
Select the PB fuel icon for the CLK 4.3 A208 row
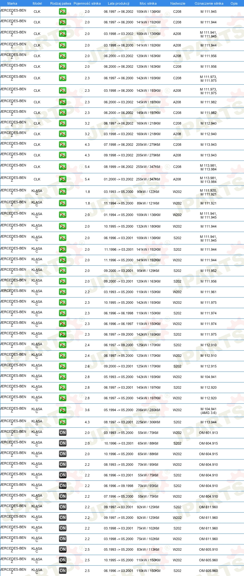[x=63, y=155]
